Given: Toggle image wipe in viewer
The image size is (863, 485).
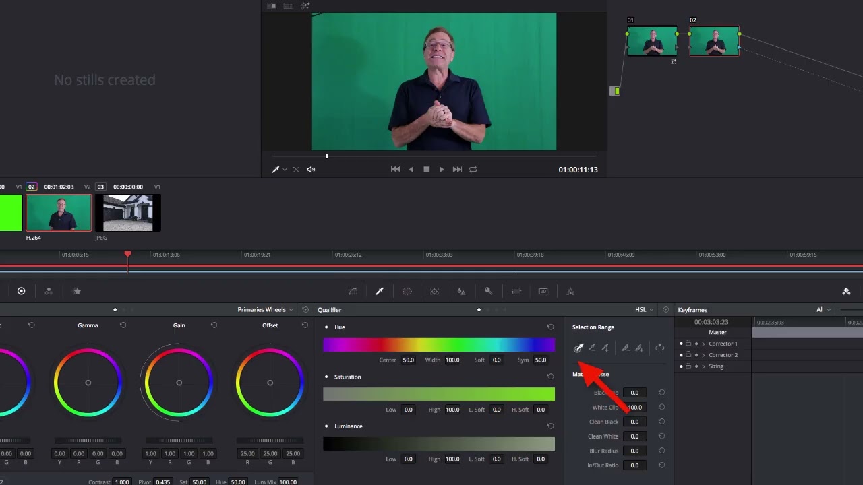Looking at the screenshot, I should coord(272,6).
